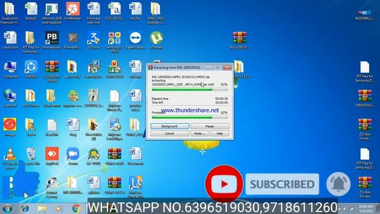Launch the uTorrent application
The width and height of the screenshot is (380, 214).
click(156, 40)
